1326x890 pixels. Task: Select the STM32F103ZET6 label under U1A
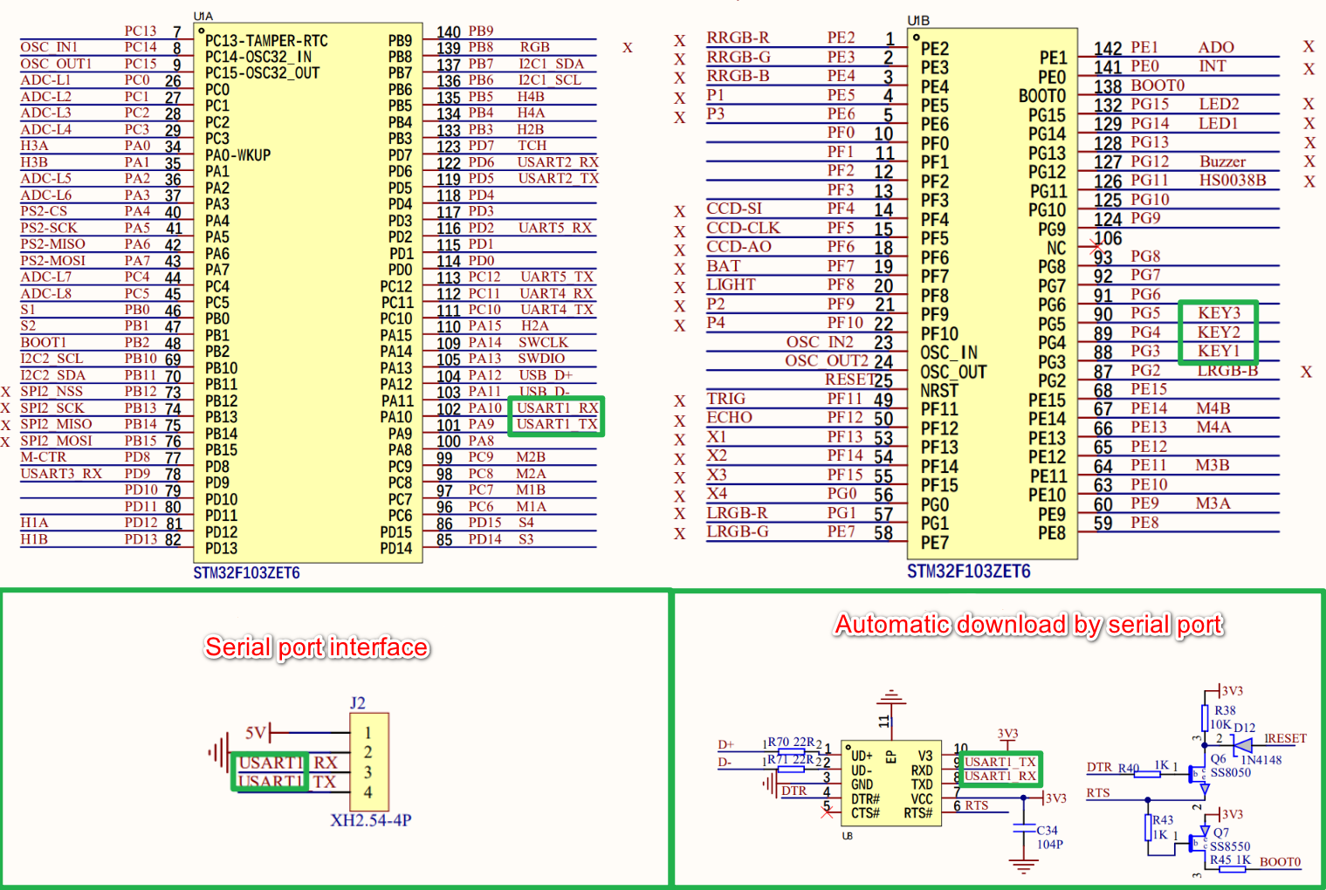click(247, 573)
